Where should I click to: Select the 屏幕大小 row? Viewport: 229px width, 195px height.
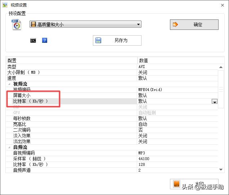[112, 95]
